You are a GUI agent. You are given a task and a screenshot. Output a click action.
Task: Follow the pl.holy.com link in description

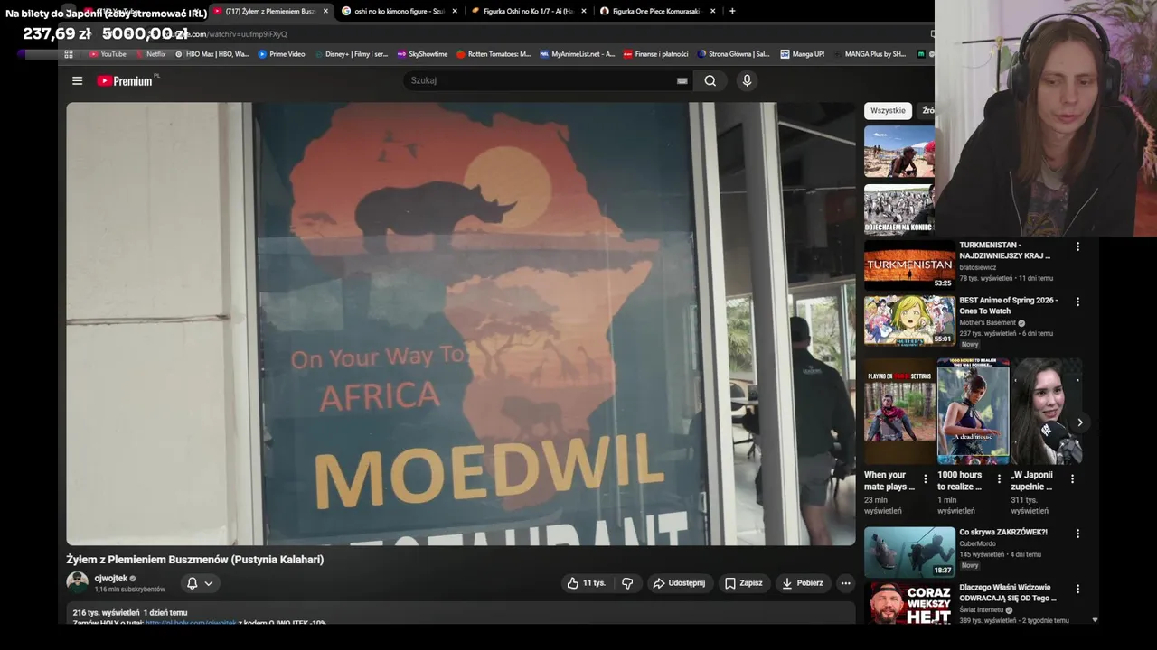point(191,622)
